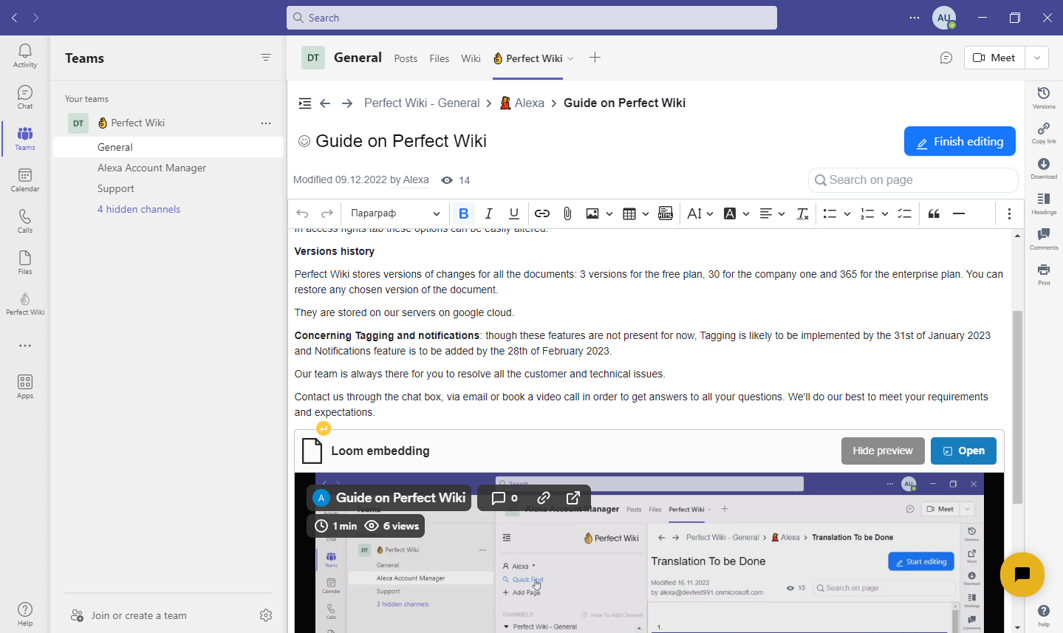Insert a link with the link icon
1063x633 pixels.
[x=541, y=213]
